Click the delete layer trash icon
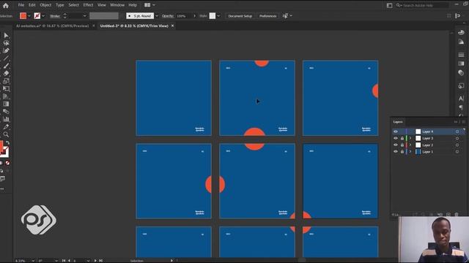The height and width of the screenshot is (263, 469). [457, 214]
